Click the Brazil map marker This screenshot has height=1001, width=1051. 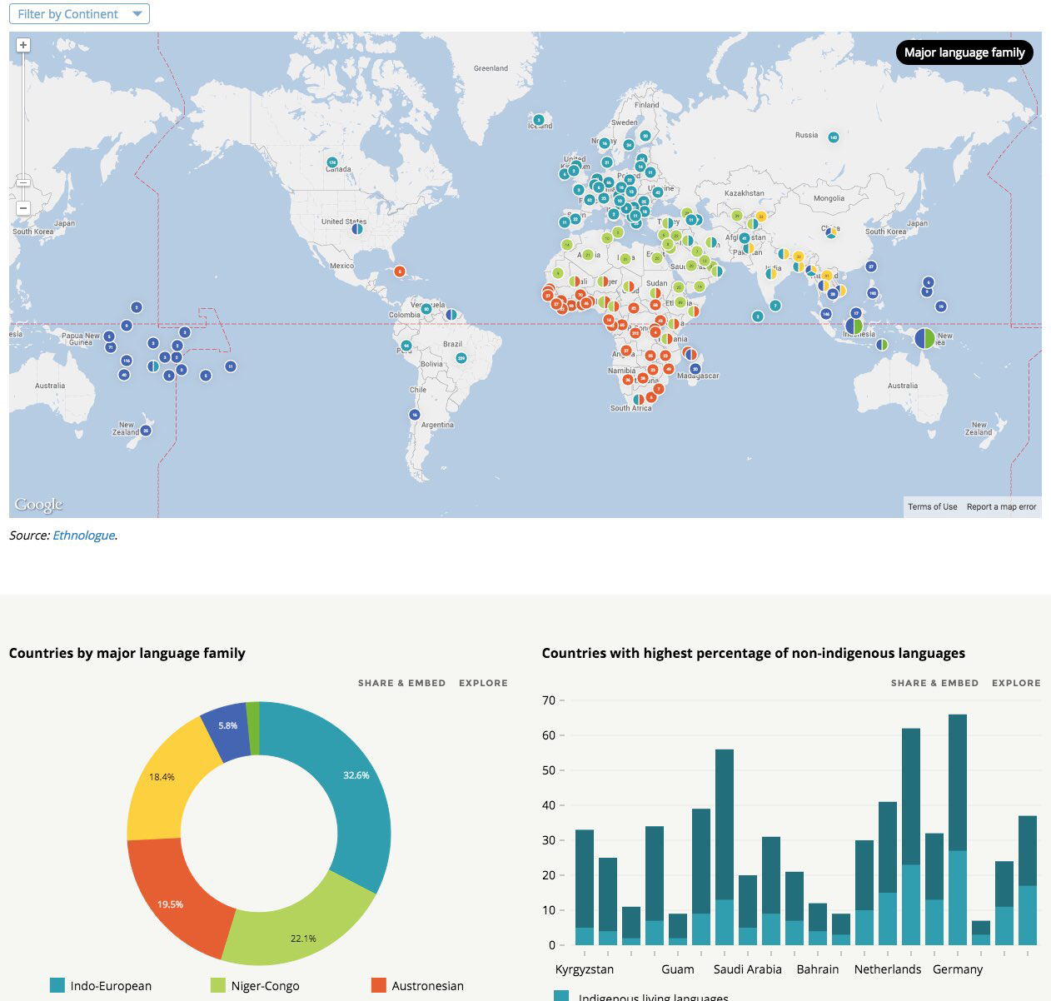point(461,358)
